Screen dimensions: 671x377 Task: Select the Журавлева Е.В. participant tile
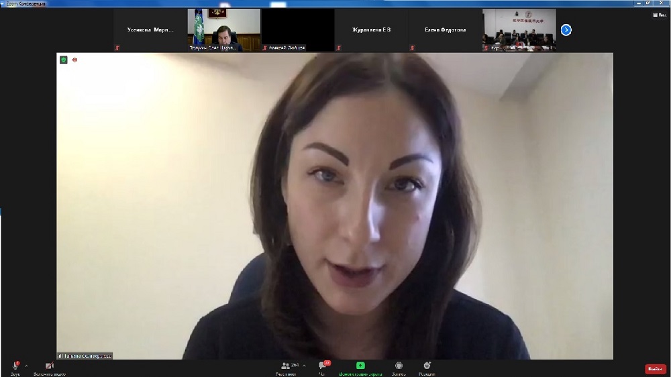[x=371, y=30]
